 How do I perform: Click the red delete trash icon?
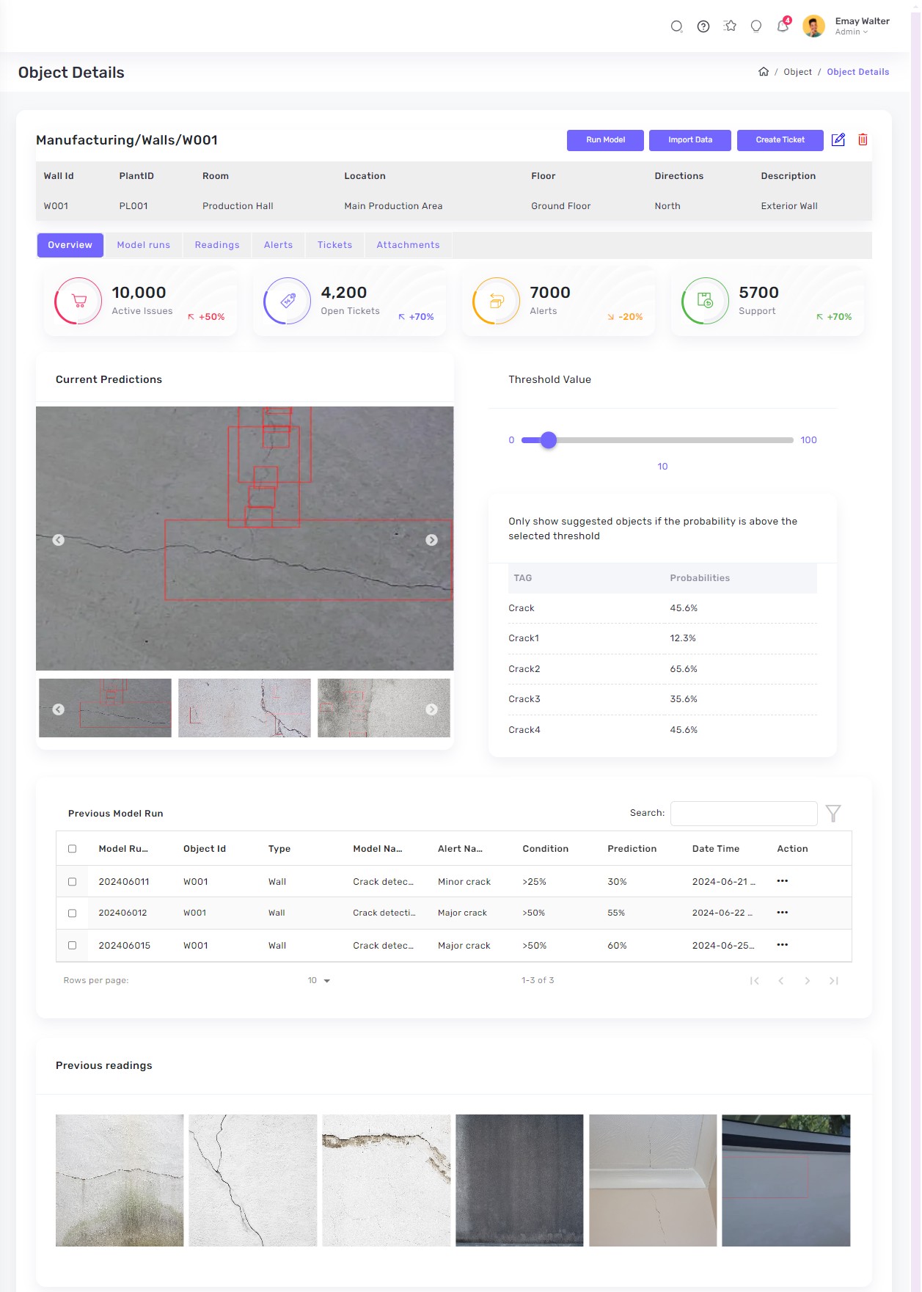point(863,139)
